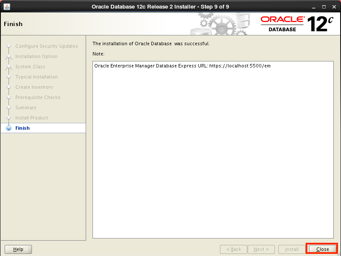The image size is (341, 256).
Task: Click the installation was successful message
Action: click(x=151, y=44)
